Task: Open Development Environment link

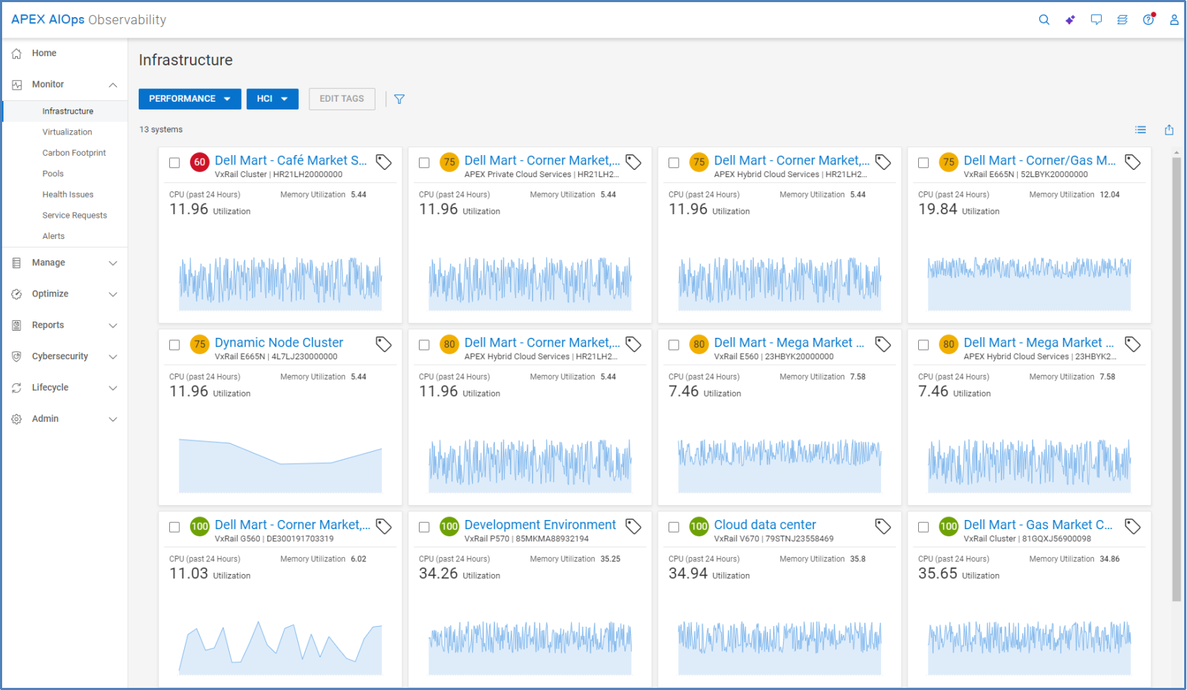Action: 540,525
